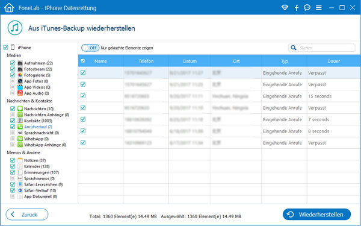Open the hamburger menu icon

click(319, 8)
